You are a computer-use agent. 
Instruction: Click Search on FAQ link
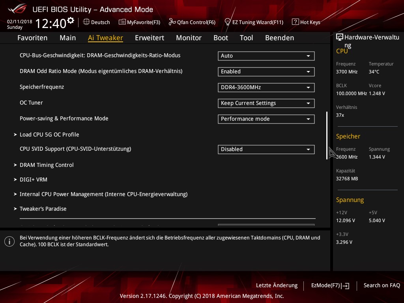tap(382, 286)
